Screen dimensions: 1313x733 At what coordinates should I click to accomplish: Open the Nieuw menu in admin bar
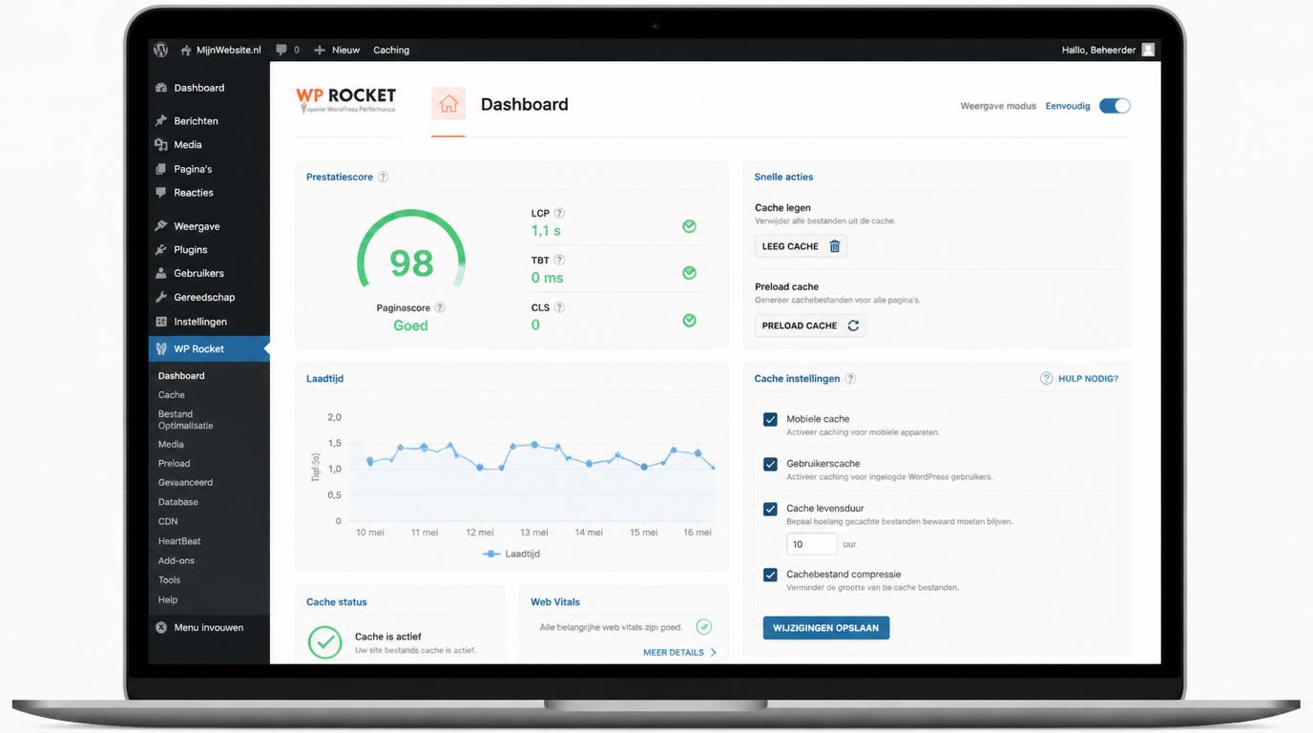[337, 50]
